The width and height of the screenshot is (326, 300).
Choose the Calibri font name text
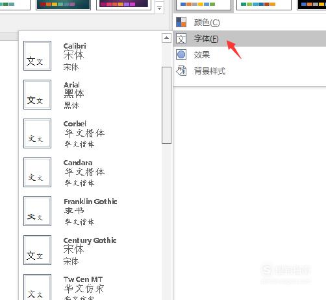75,46
